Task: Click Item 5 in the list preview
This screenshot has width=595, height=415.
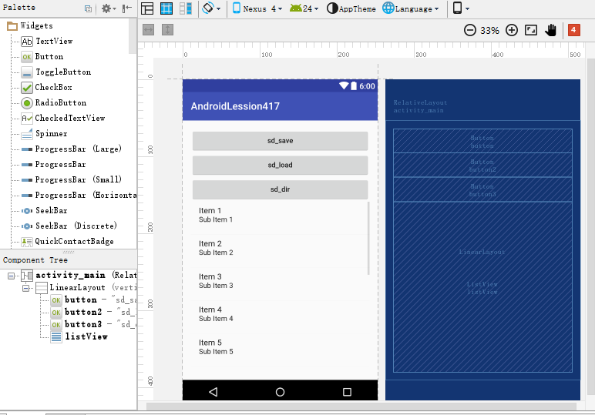Action: click(280, 346)
